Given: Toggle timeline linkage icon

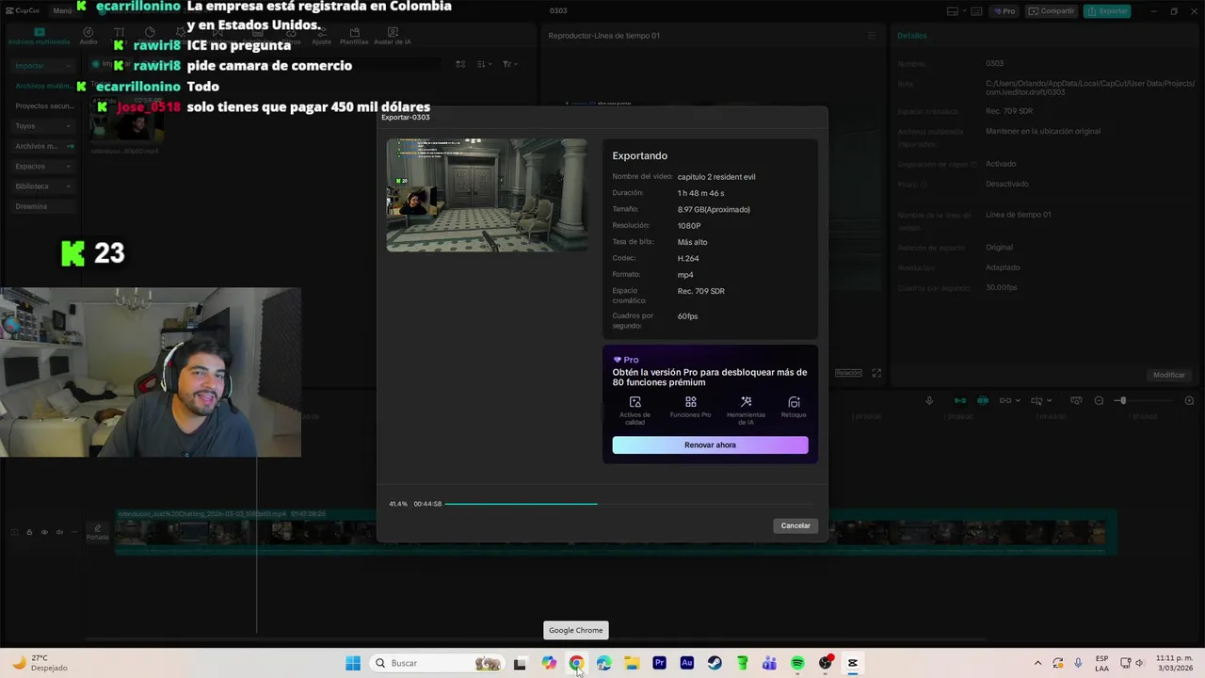Looking at the screenshot, I should pyautogui.click(x=1004, y=401).
